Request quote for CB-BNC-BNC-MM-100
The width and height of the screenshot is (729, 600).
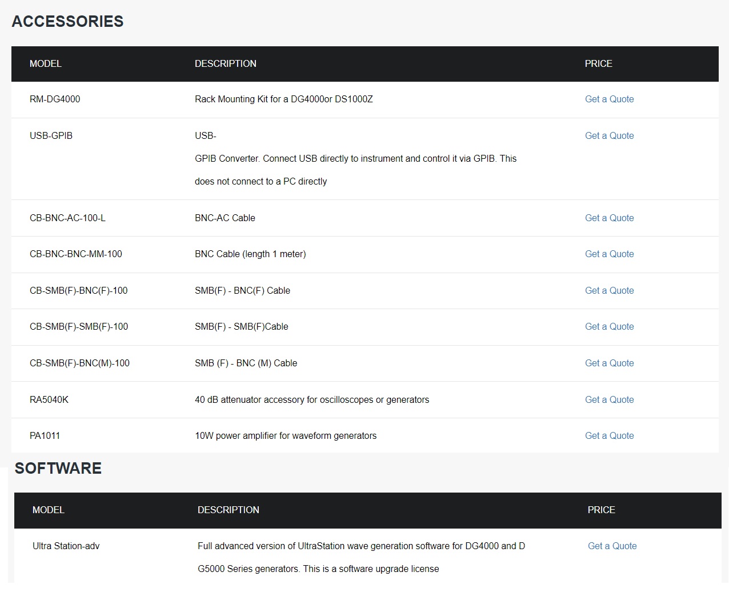pos(609,254)
